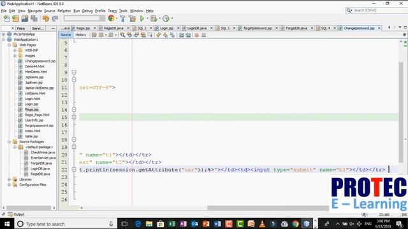Collapse the Source Packages node
This screenshot has height=229, width=408.
(9, 141)
